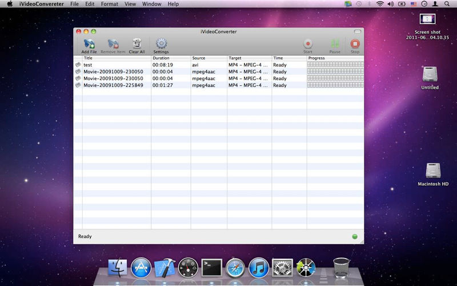Open the Apple menu
The image size is (457, 286).
[x=10, y=4]
